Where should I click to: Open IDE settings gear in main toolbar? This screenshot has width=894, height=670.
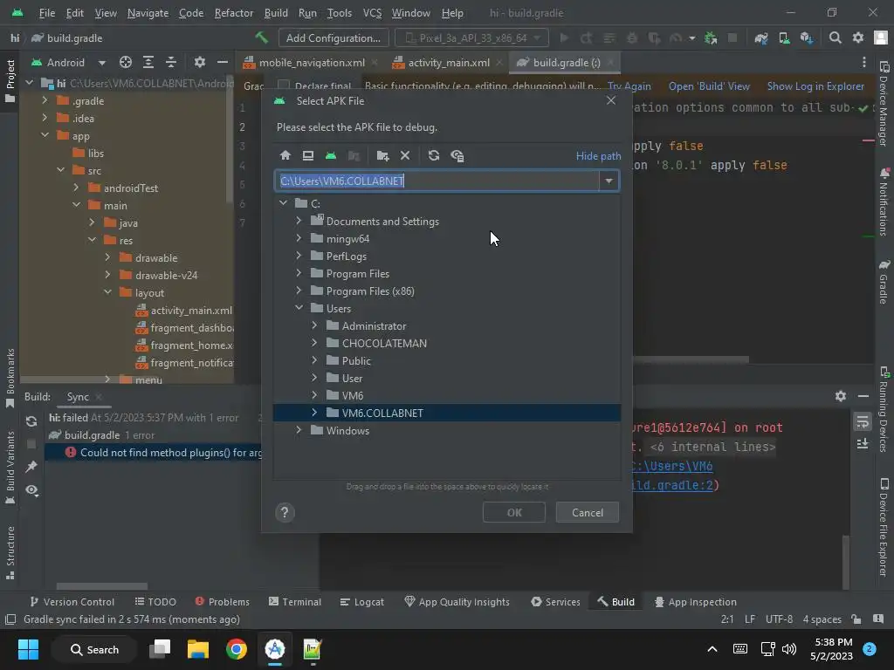coord(858,38)
